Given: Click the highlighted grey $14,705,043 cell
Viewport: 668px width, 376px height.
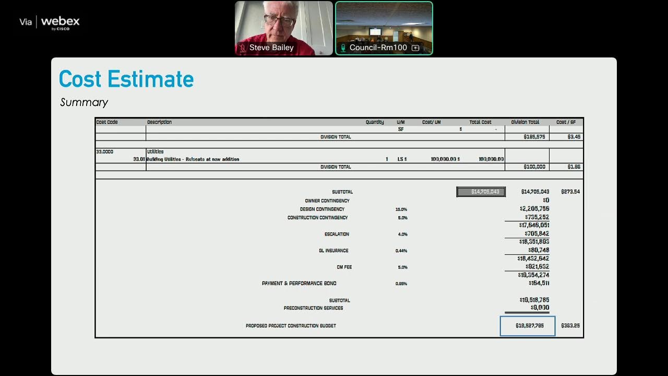Looking at the screenshot, I should tap(481, 192).
